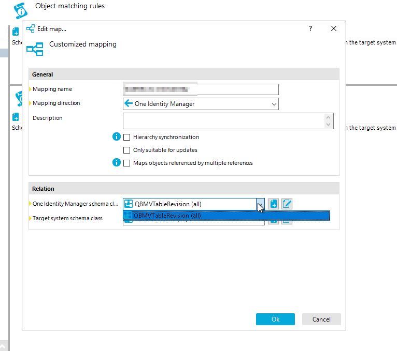
Task: Click the Relation section header
Action: pyautogui.click(x=184, y=189)
